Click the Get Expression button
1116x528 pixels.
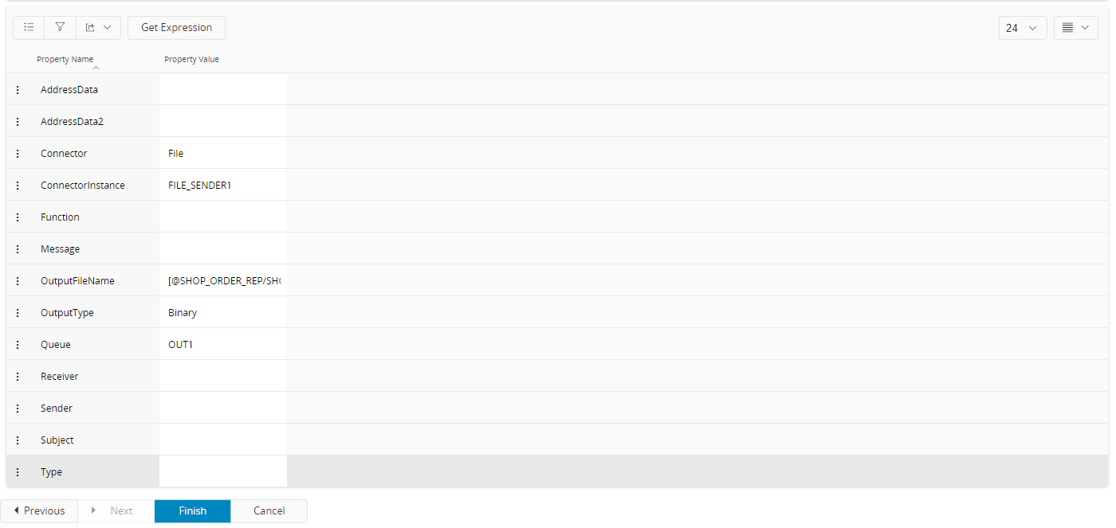tap(176, 28)
